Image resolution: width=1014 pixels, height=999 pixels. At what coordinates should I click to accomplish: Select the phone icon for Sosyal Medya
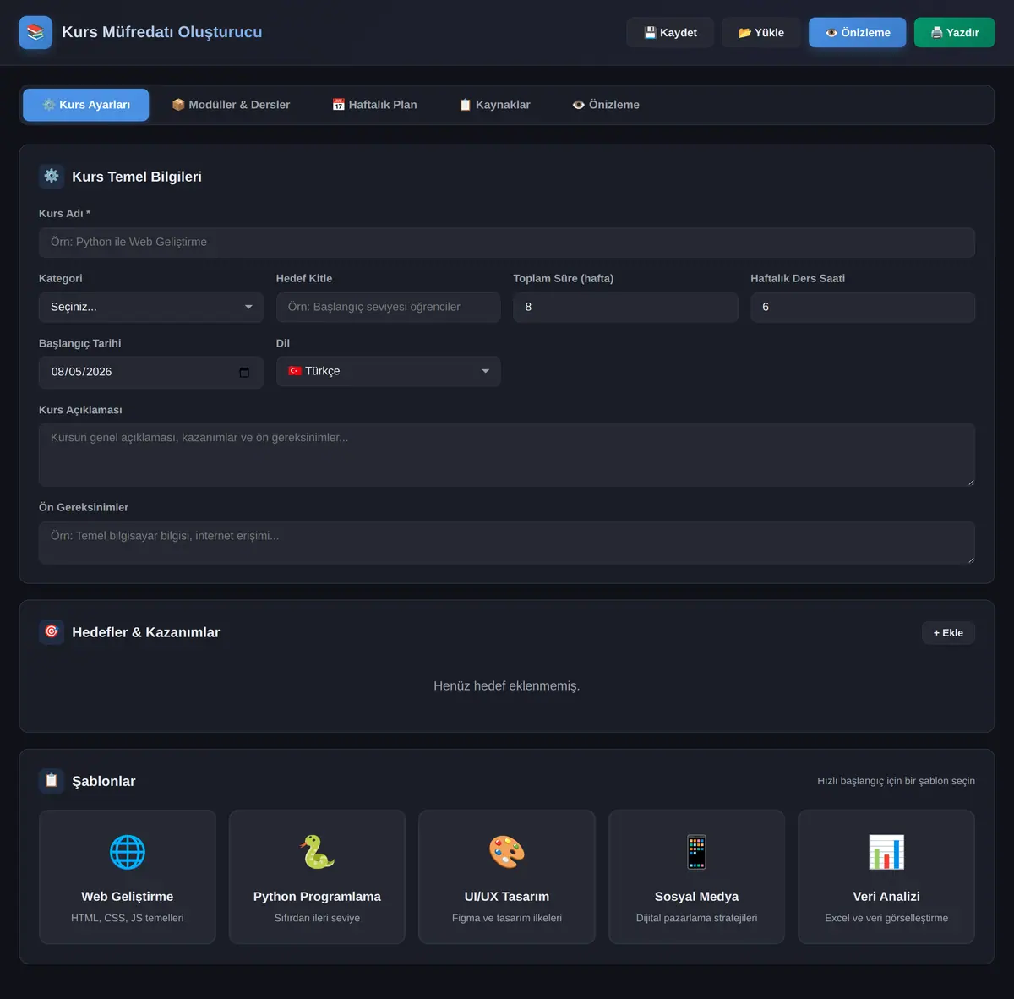pyautogui.click(x=696, y=852)
